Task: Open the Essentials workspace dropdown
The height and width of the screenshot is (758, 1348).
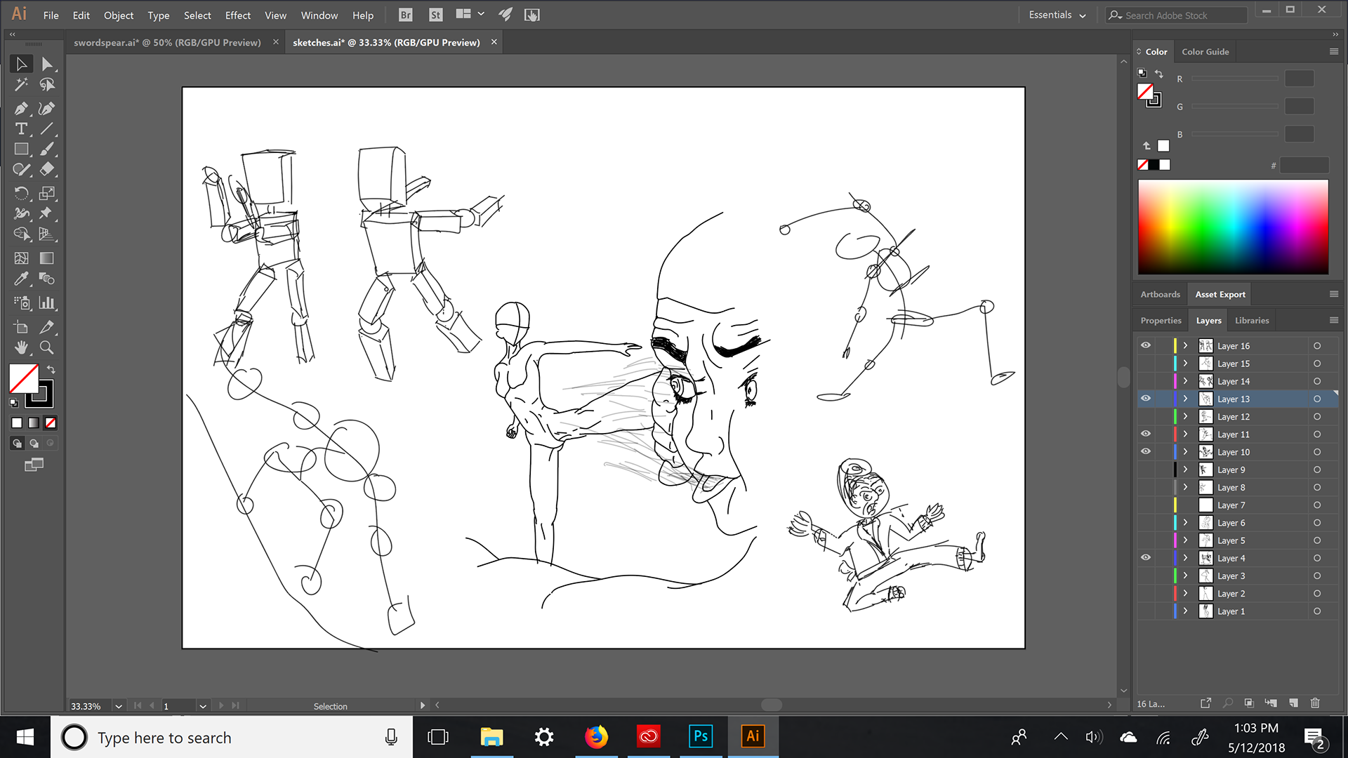Action: coord(1057,15)
